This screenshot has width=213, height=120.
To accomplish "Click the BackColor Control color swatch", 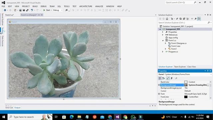I will (186, 82).
